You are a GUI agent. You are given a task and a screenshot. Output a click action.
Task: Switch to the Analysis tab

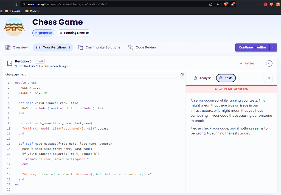203,78
